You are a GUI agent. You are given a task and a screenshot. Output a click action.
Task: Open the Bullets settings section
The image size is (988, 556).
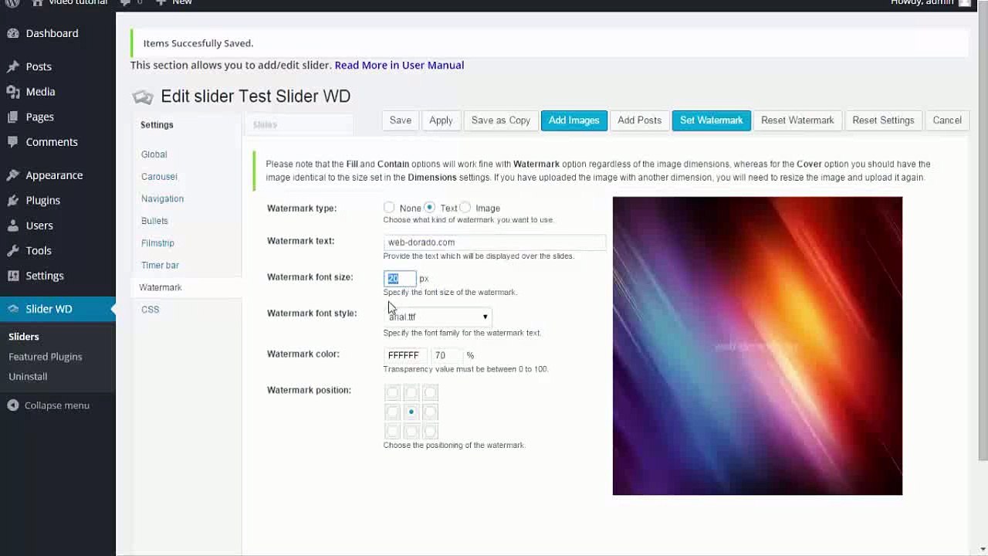[154, 221]
